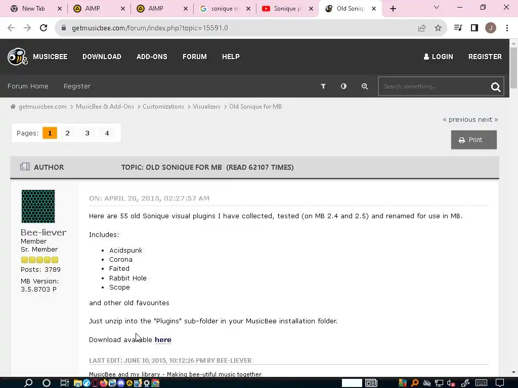
Task: Click the forward navigation arrow
Action: point(27,28)
